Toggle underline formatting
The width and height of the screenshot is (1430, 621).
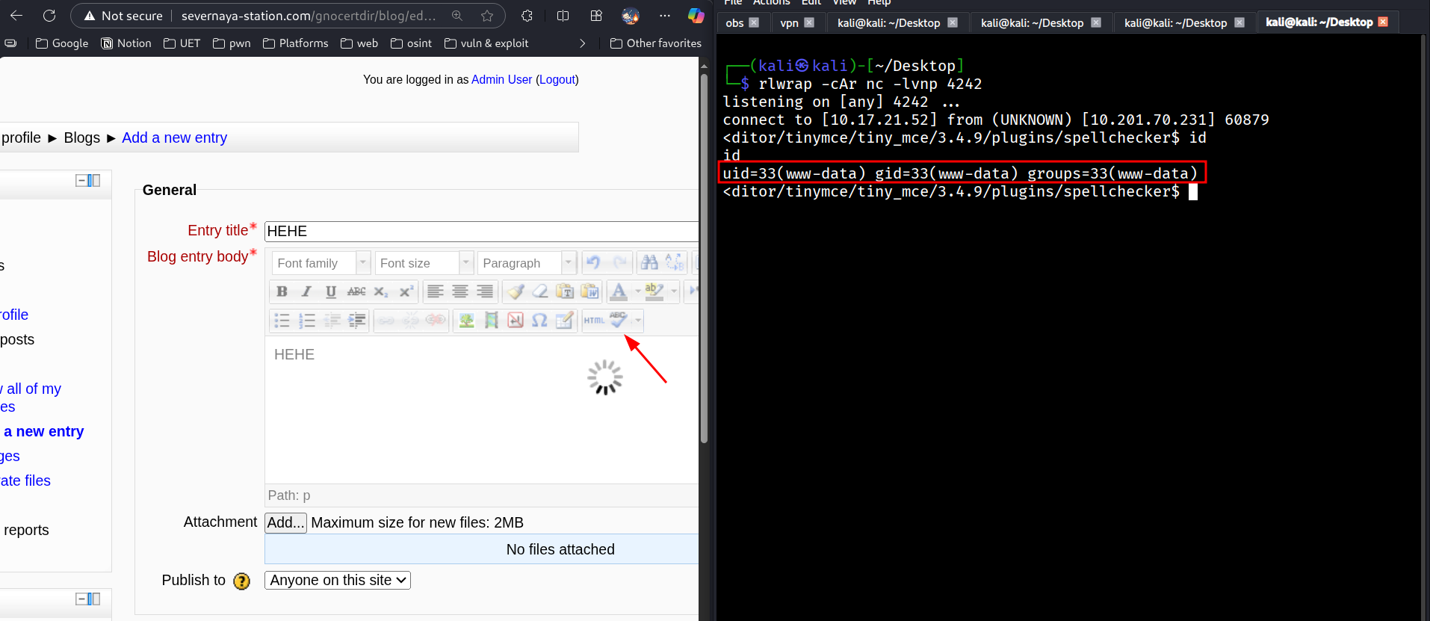coord(331,291)
